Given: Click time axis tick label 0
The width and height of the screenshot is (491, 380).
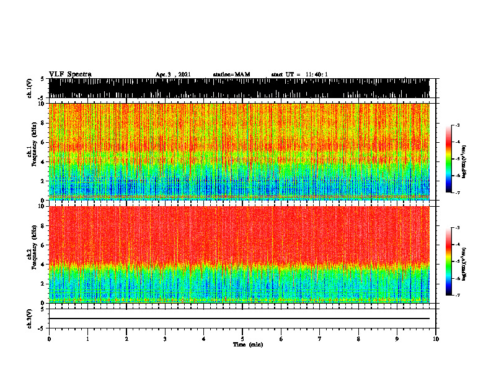Looking at the screenshot, I should tap(49, 339).
